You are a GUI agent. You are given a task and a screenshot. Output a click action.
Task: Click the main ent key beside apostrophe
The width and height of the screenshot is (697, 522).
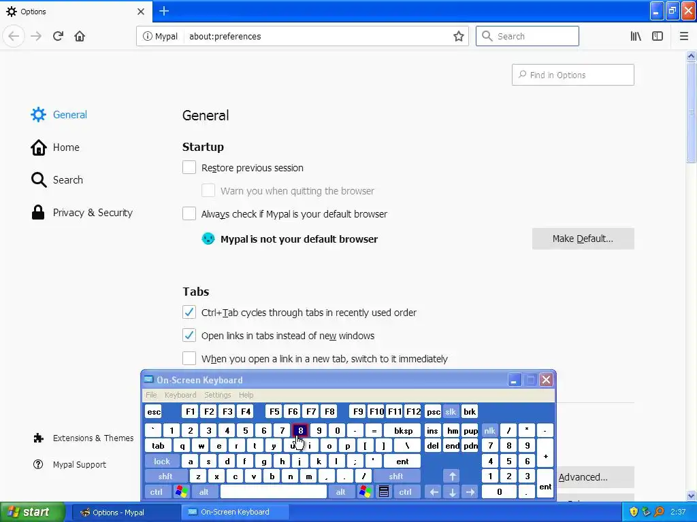pyautogui.click(x=402, y=462)
